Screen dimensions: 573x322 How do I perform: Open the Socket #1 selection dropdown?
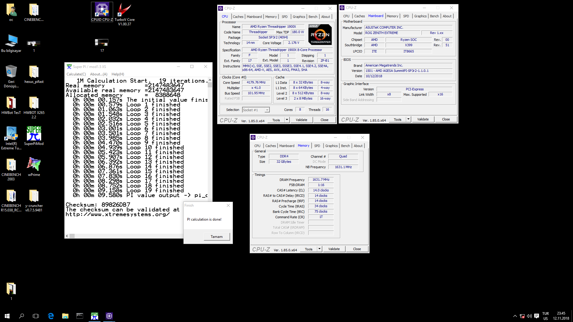coord(256,110)
